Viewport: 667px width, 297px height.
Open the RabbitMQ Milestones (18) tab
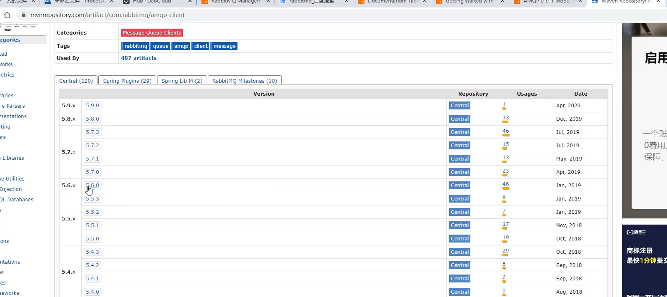244,81
